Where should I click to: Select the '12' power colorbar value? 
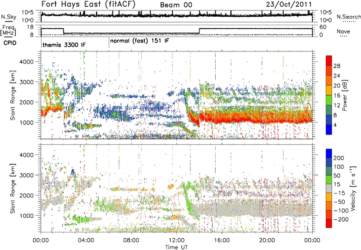337,106
